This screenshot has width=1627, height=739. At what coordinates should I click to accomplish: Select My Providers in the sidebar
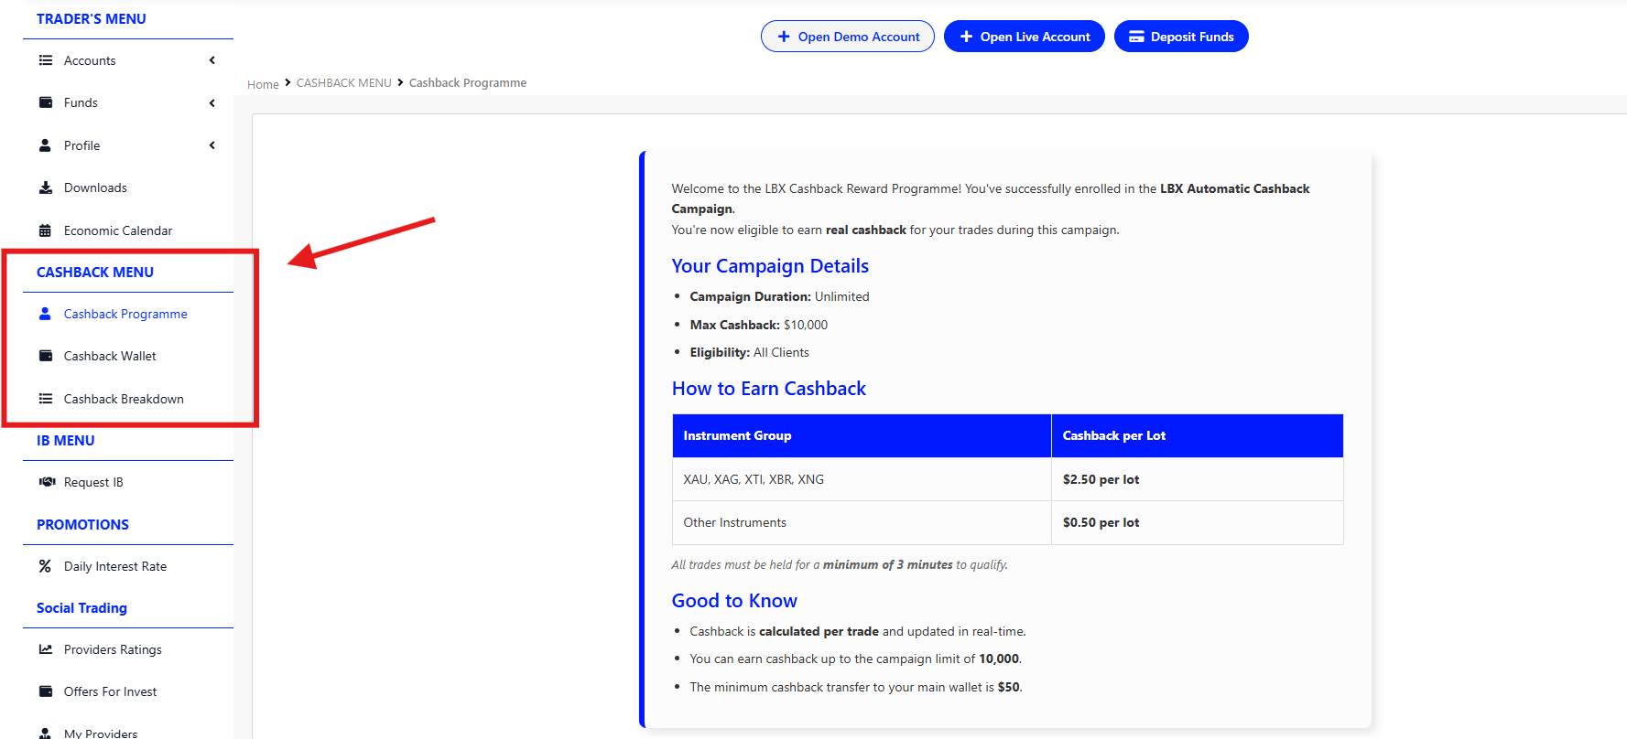pyautogui.click(x=101, y=733)
